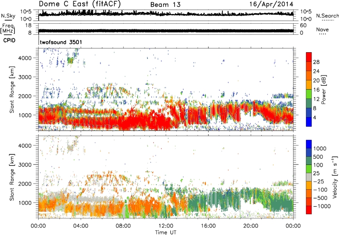Click the "12:00" time tick label
Viewport: 339px width, 235px height.
166,226
